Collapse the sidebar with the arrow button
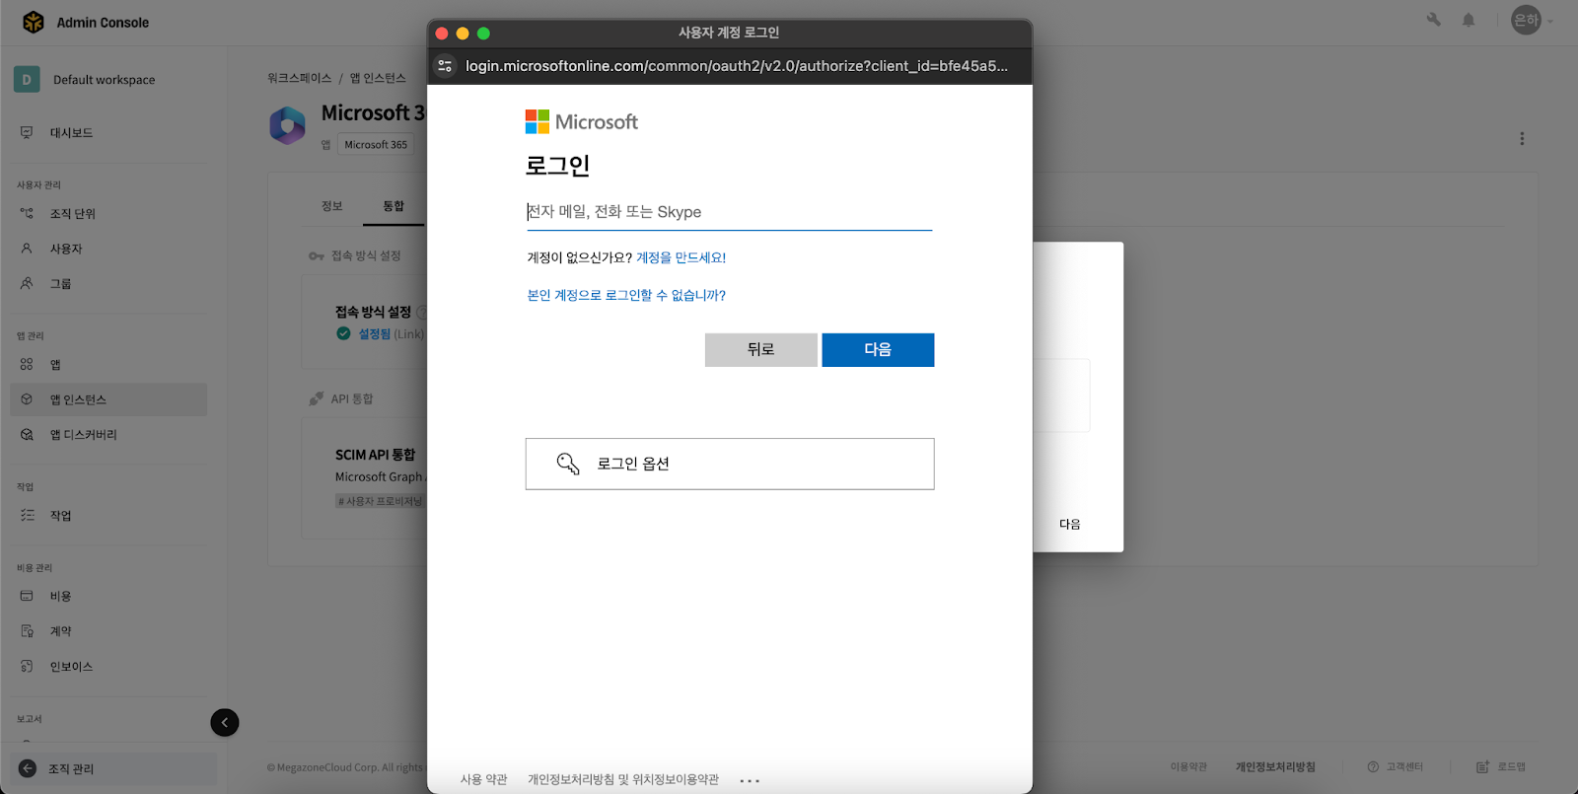The image size is (1578, 794). click(x=225, y=723)
